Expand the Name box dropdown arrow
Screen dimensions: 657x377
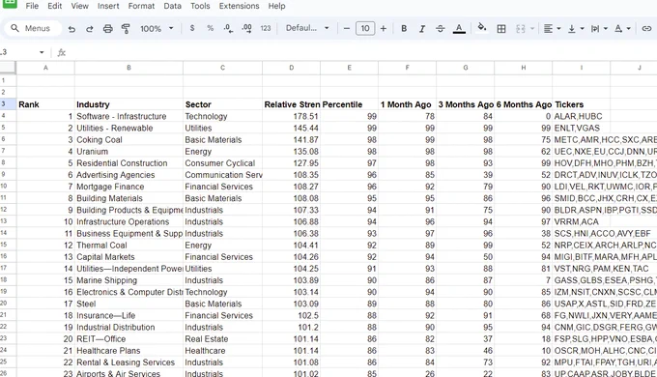[42, 52]
